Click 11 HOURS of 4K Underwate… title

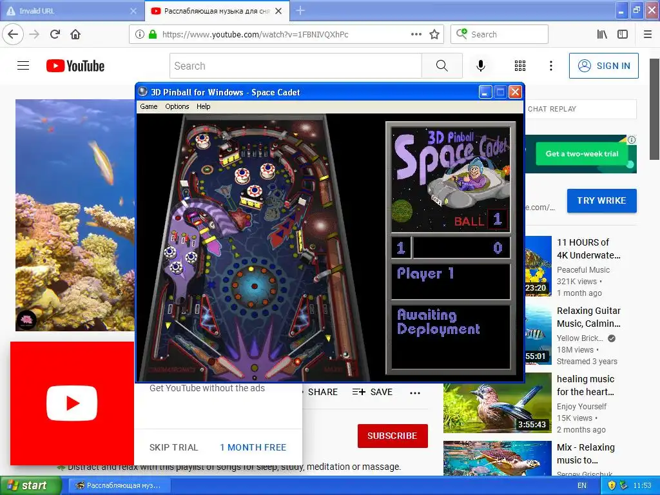pos(588,249)
